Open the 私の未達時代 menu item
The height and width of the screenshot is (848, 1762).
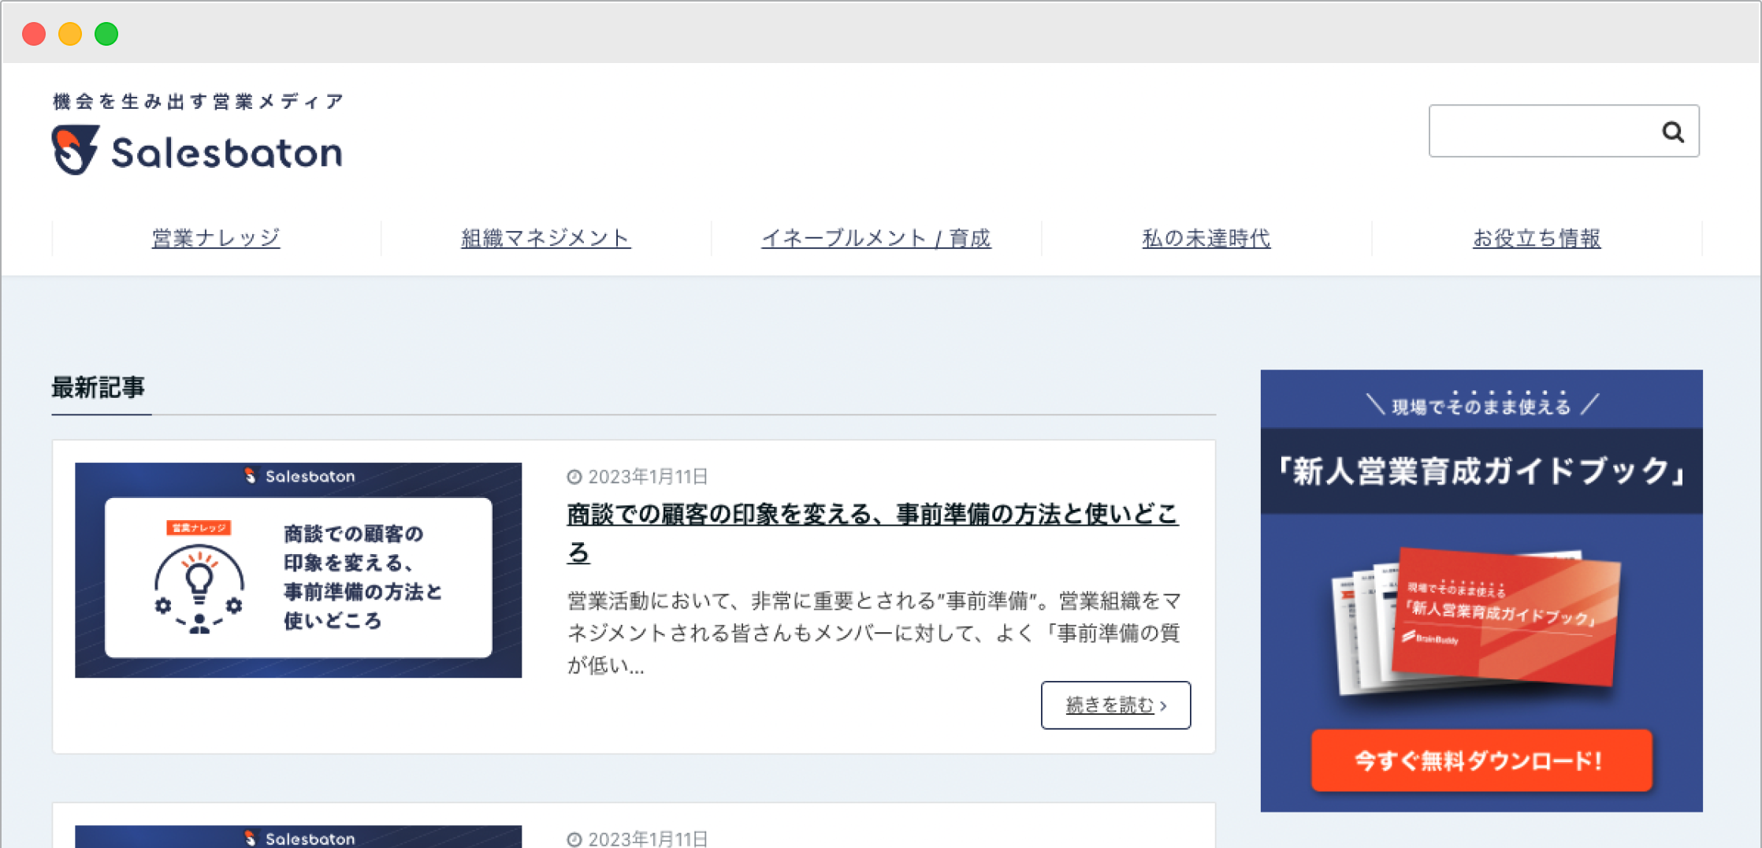(x=1206, y=238)
